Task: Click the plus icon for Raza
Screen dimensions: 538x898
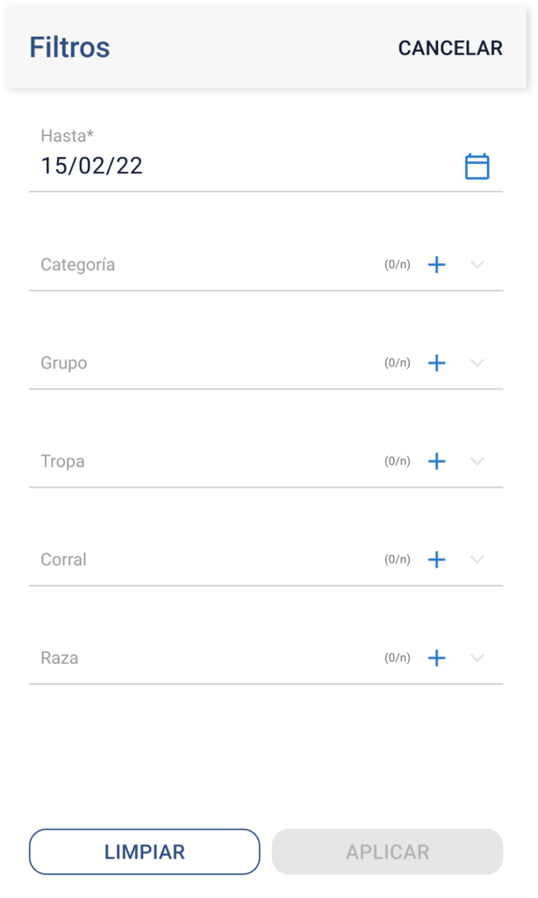Action: click(436, 658)
